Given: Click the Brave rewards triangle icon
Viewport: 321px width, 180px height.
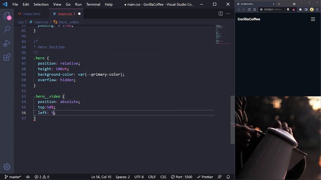Looking at the screenshot, I should point(293,9).
